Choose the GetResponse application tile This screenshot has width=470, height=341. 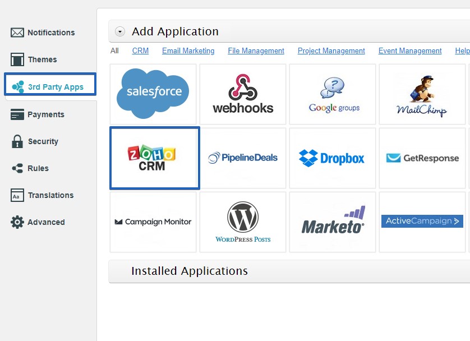(422, 158)
